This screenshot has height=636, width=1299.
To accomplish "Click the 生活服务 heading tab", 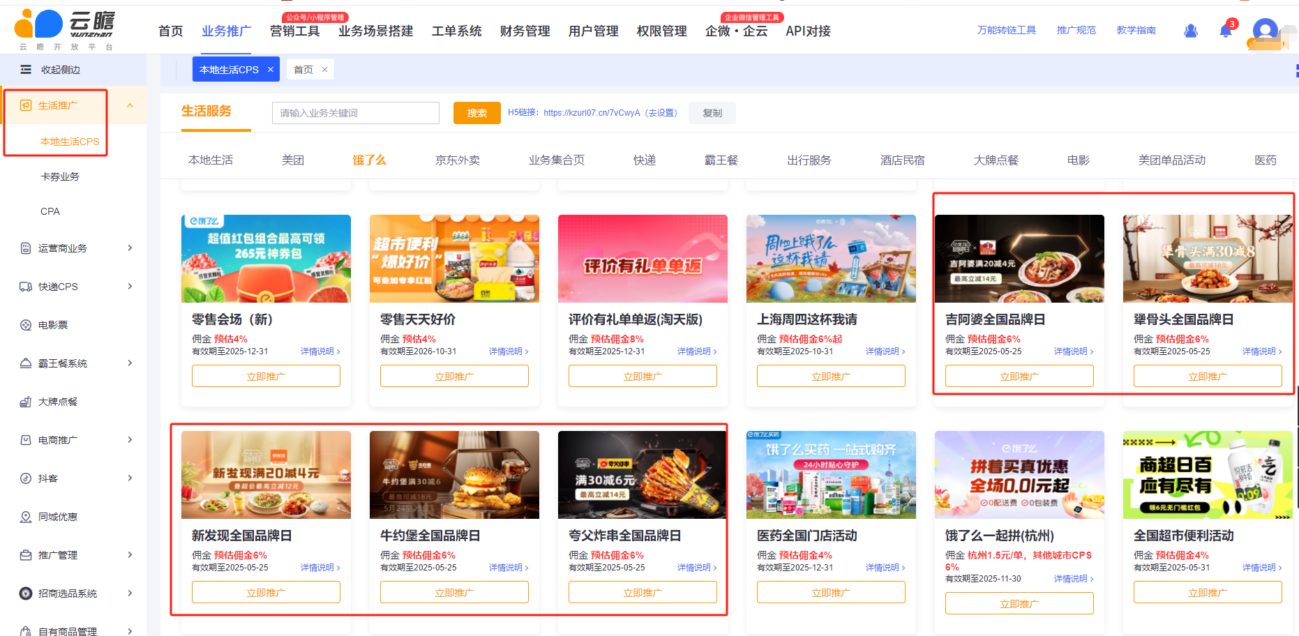I will click(206, 112).
